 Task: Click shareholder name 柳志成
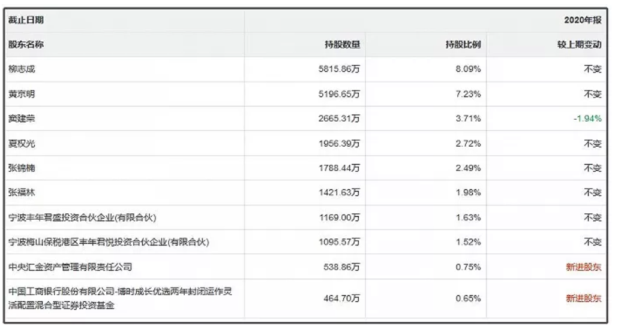[22, 69]
